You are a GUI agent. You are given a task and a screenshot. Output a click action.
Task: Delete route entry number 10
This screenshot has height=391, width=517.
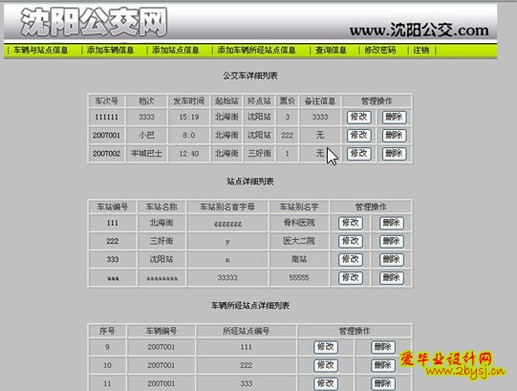(383, 365)
